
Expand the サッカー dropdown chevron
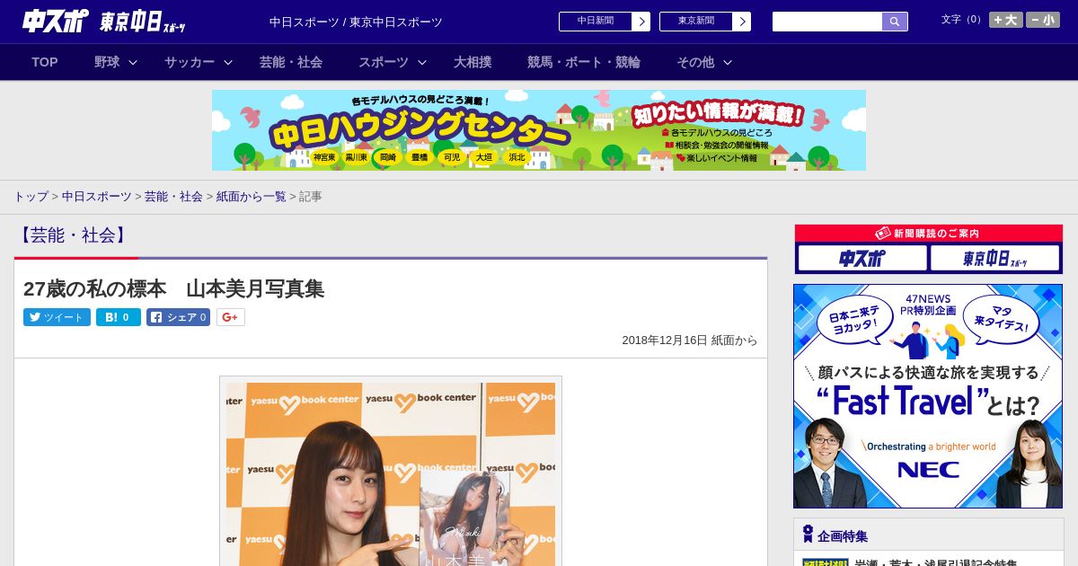[228, 62]
